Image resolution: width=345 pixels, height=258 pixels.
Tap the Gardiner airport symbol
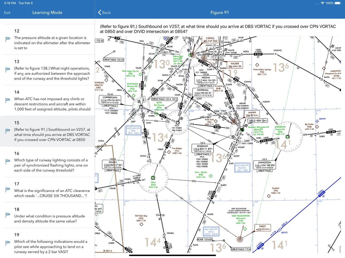[269, 196]
